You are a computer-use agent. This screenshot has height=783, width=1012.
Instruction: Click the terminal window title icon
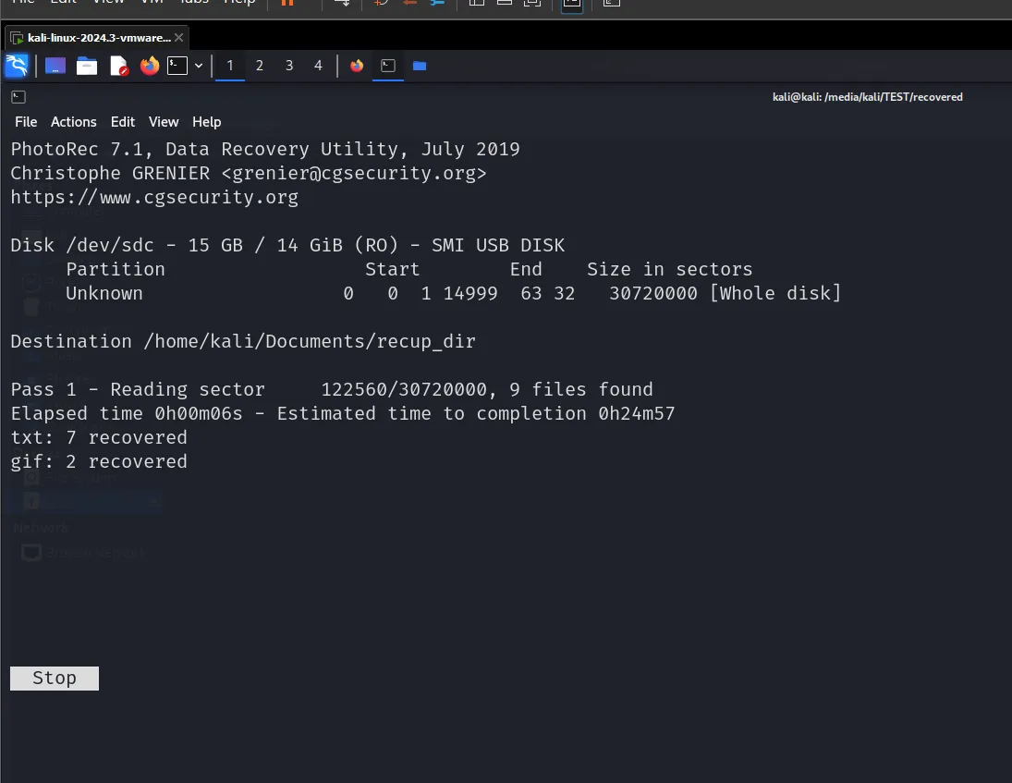click(x=18, y=97)
